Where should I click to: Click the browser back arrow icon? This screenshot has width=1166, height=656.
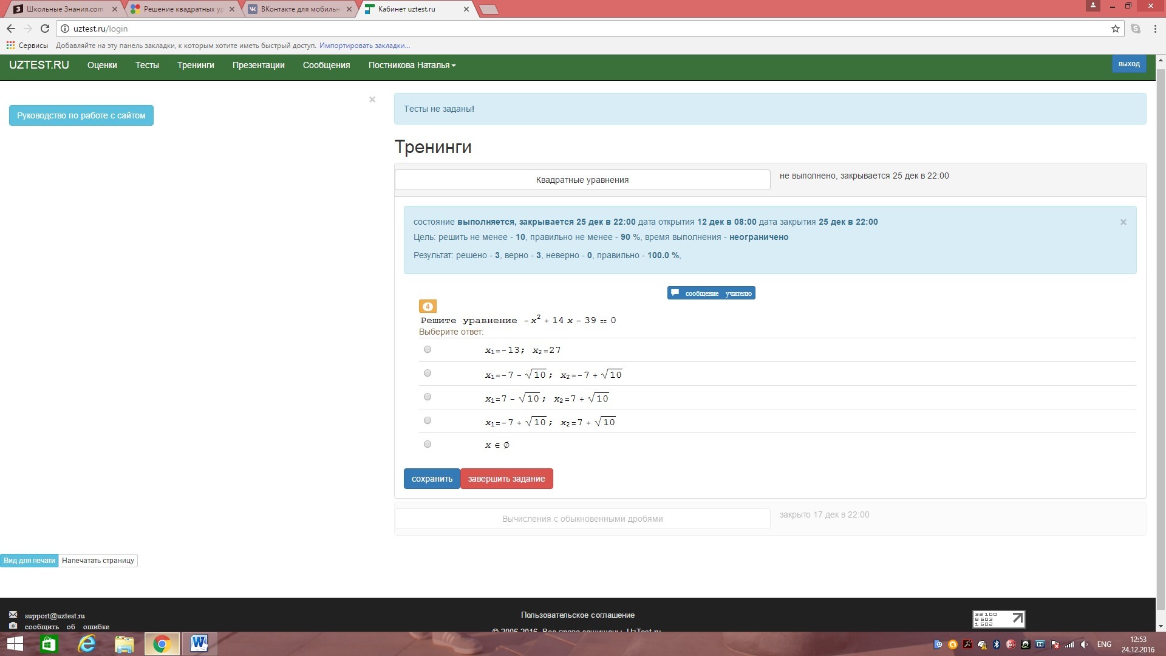pyautogui.click(x=11, y=29)
